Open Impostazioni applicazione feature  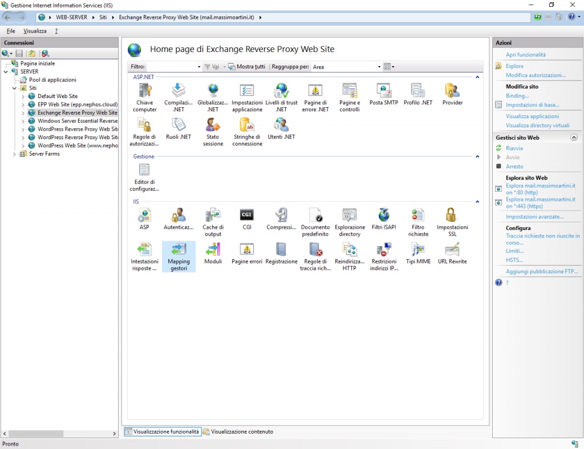pos(247,98)
